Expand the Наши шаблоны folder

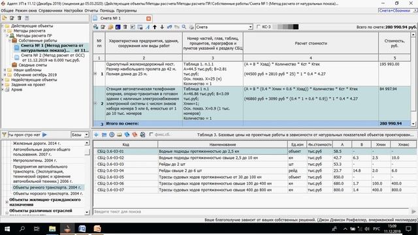5,70
